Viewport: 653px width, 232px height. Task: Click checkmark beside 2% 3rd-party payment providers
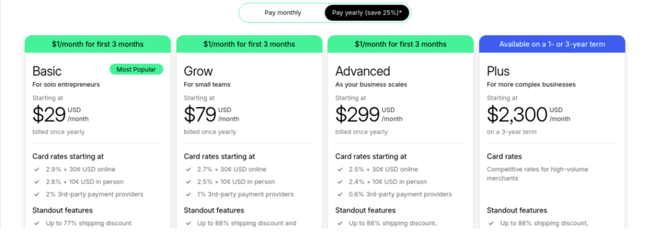tap(37, 194)
